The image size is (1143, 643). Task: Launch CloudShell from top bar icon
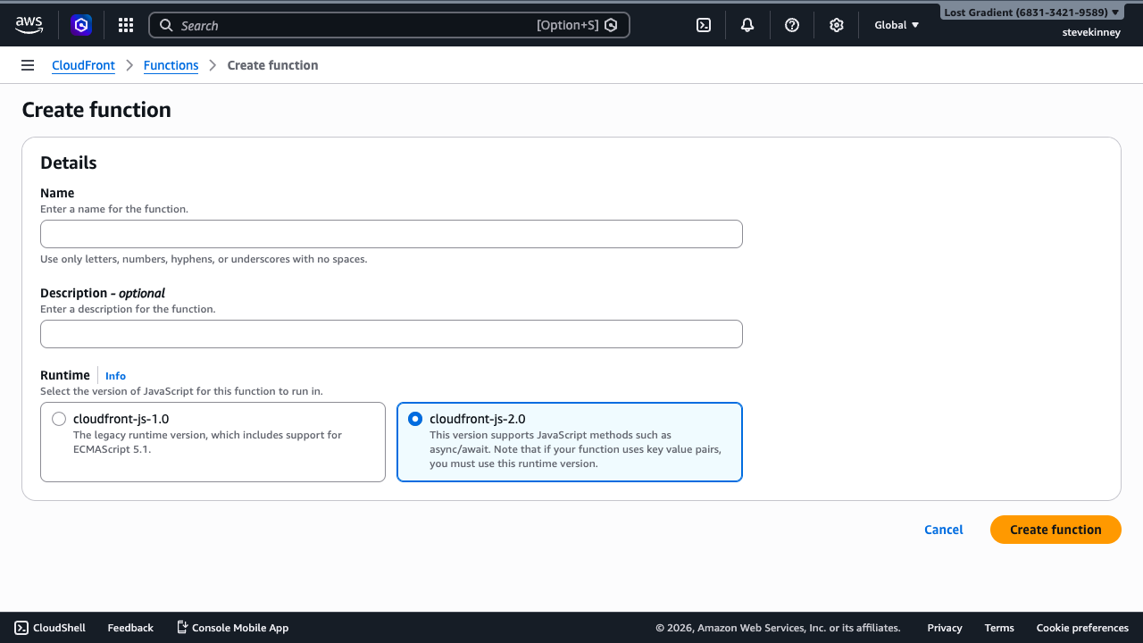click(x=704, y=25)
